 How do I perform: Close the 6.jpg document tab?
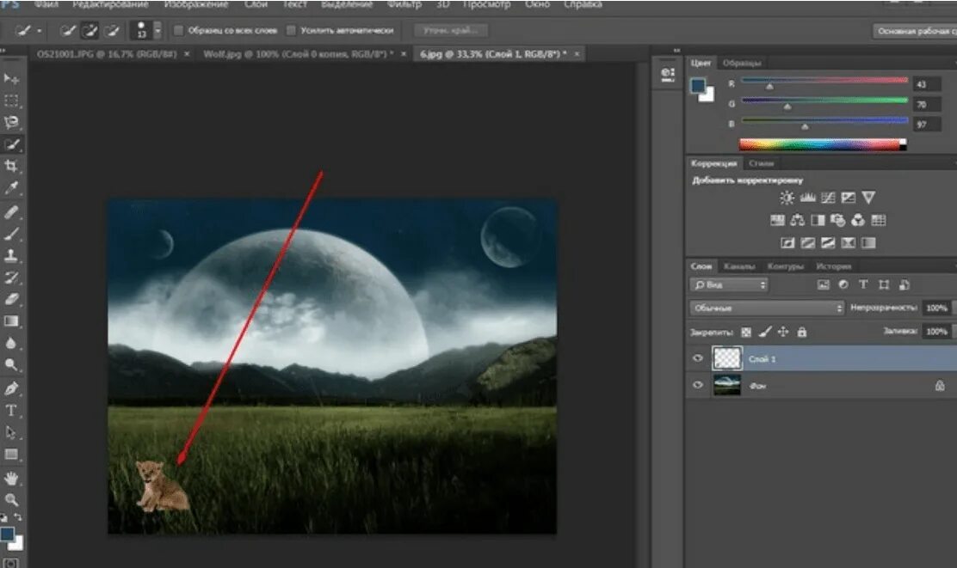577,54
